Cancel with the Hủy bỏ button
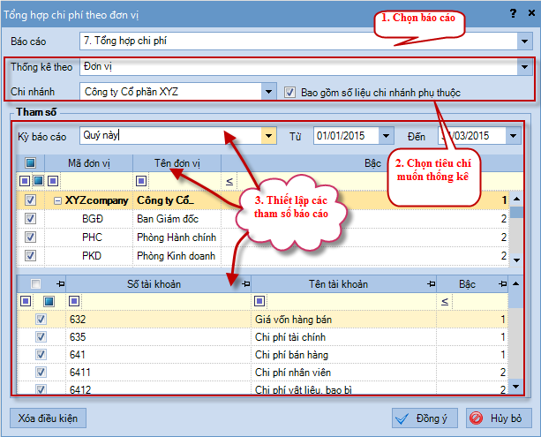541x437 pixels. coord(499,418)
